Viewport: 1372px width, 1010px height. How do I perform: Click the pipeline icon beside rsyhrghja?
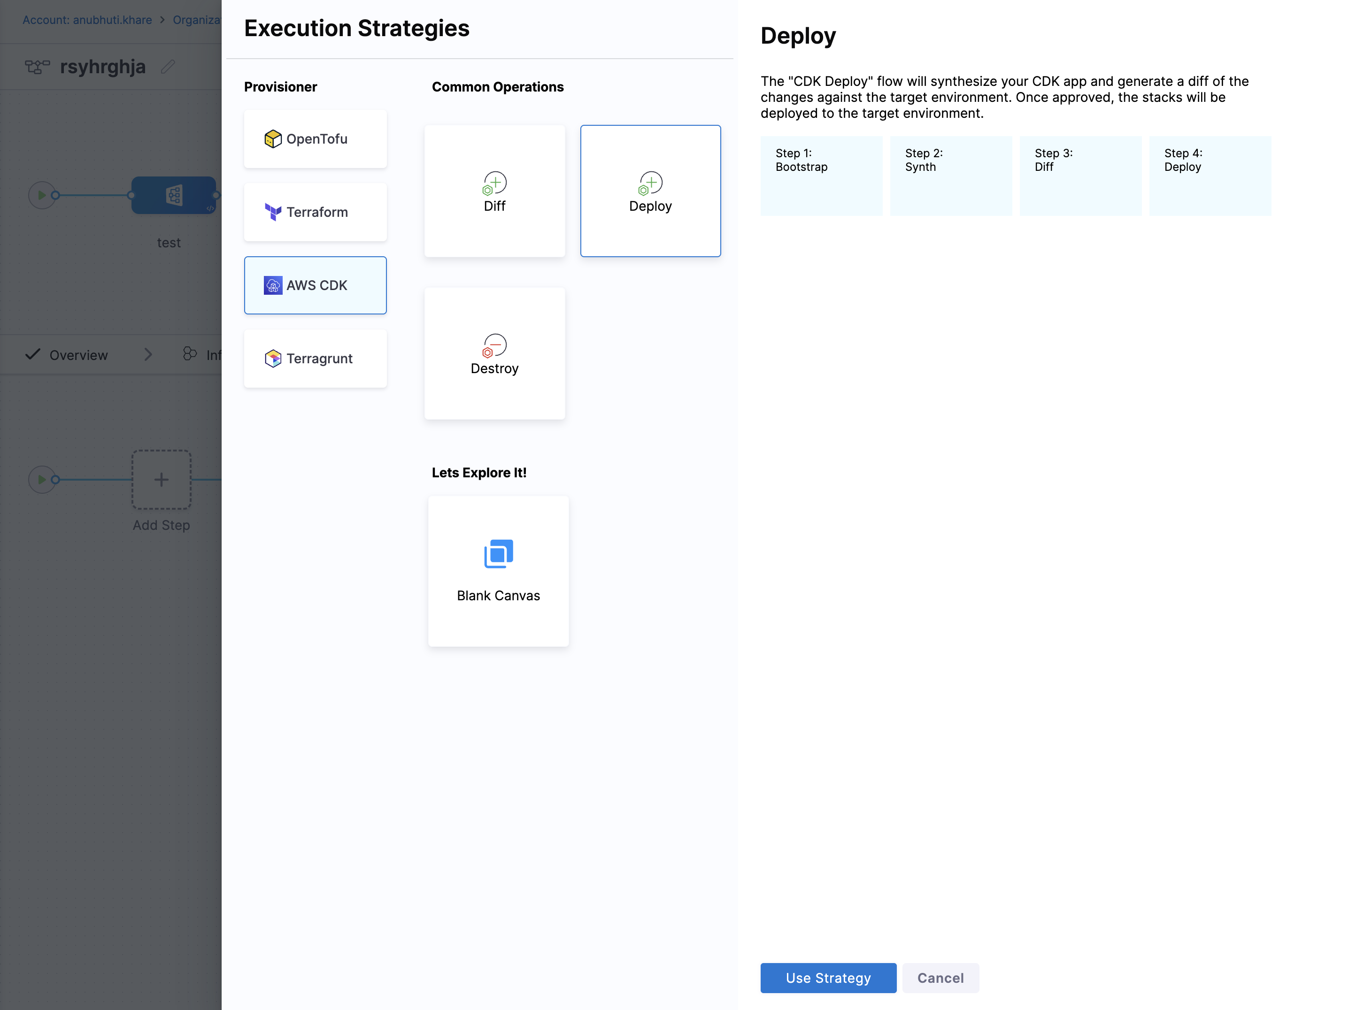point(37,67)
